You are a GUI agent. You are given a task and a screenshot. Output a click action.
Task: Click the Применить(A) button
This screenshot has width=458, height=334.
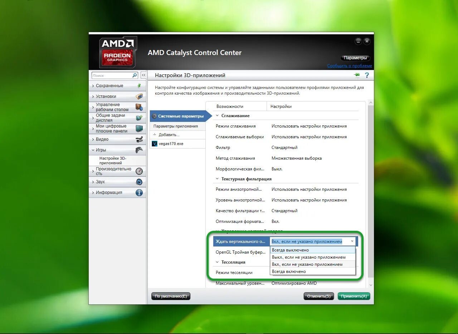click(354, 296)
